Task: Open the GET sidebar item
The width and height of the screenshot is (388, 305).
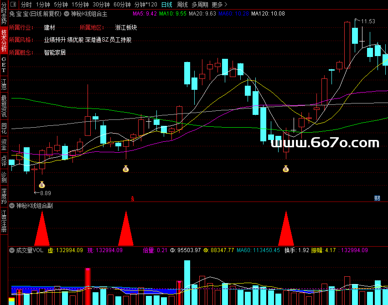Action: 4,65
